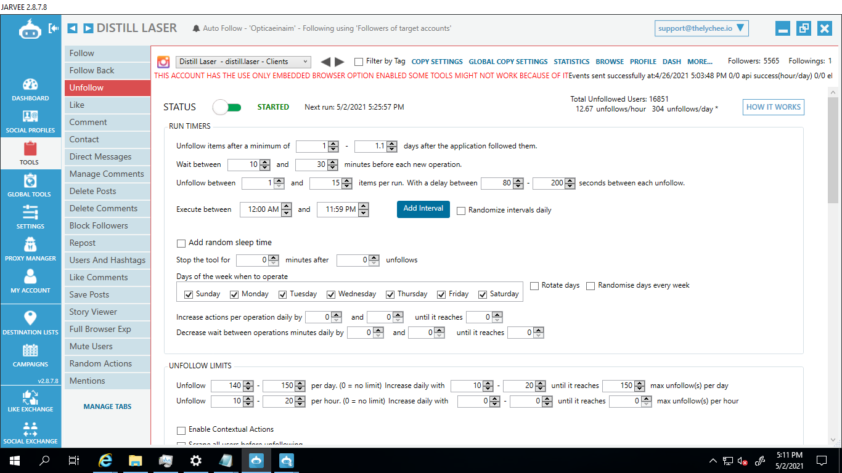842x473 pixels.
Task: Open the Mute Users tab
Action: (x=107, y=346)
